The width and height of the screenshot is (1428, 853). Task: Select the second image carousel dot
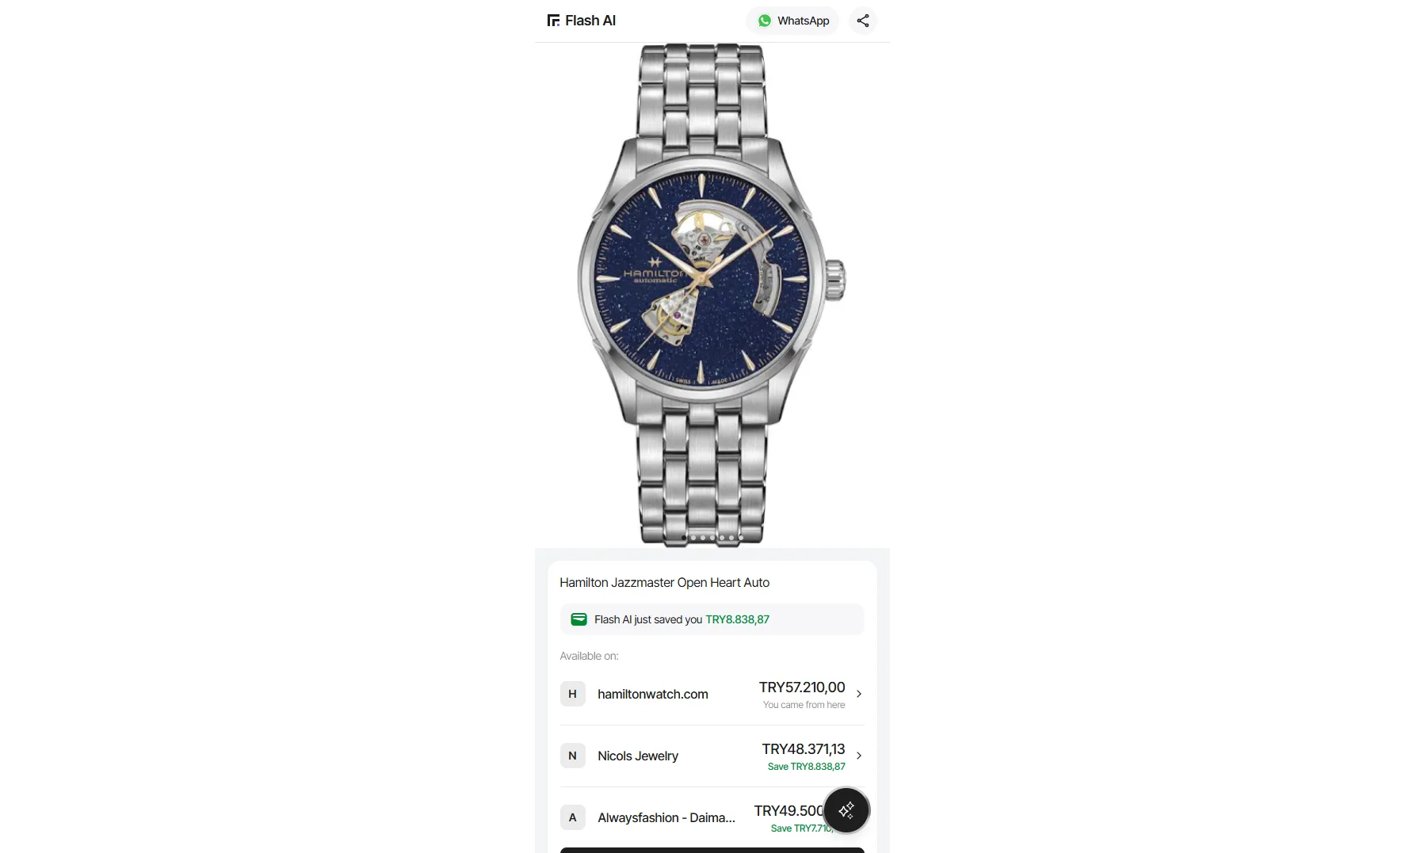pyautogui.click(x=693, y=538)
